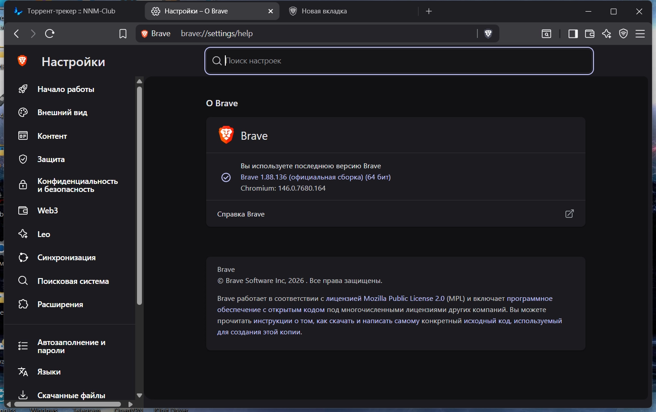Click the external link icon for Справка Brave

(x=569, y=214)
